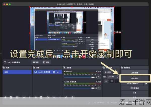Undock the 混音器 panel with its header icon
Screen dimensions: 151x107
64,68
